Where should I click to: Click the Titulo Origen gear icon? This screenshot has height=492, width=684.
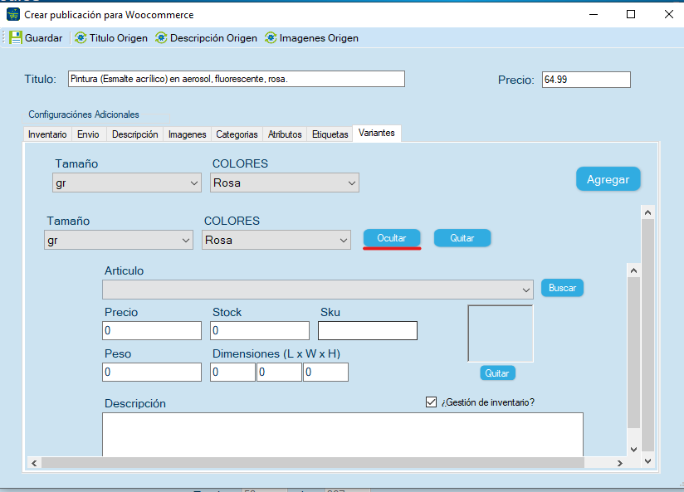(81, 38)
